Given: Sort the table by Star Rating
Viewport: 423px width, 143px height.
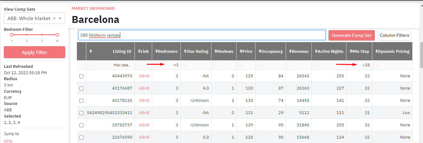Looking at the screenshot, I should pos(185,51).
